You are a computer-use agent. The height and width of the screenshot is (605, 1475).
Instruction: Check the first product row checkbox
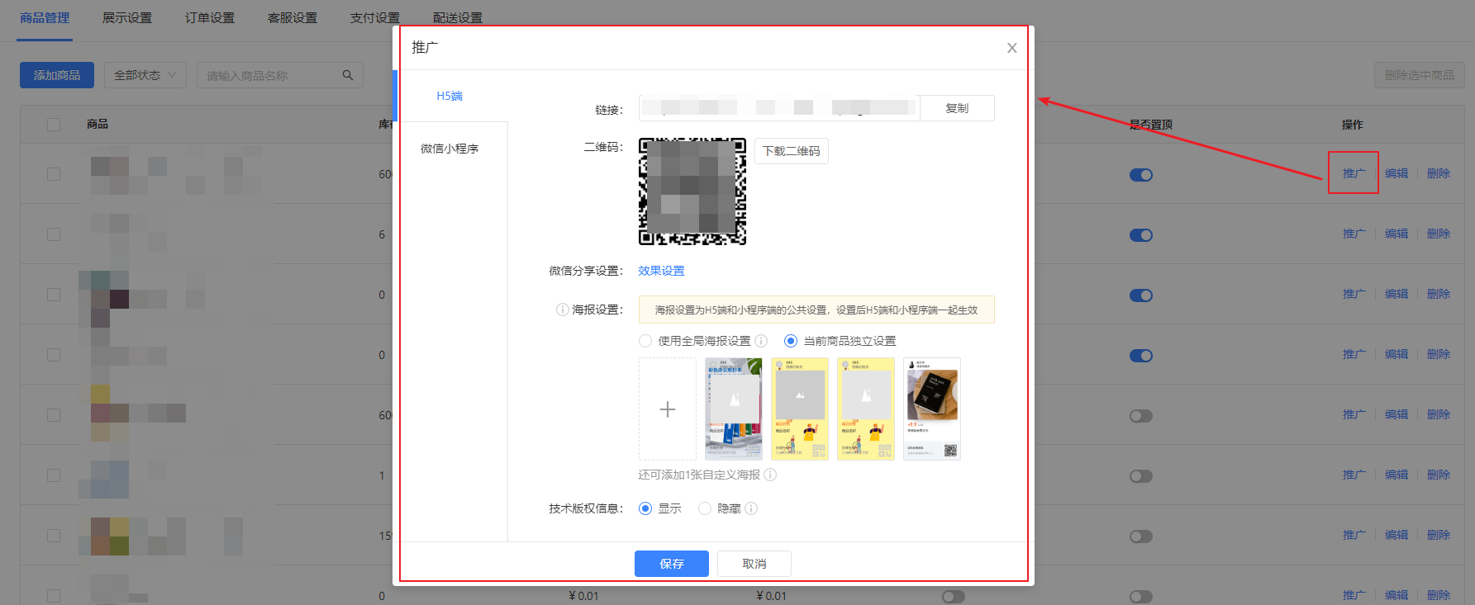point(54,174)
